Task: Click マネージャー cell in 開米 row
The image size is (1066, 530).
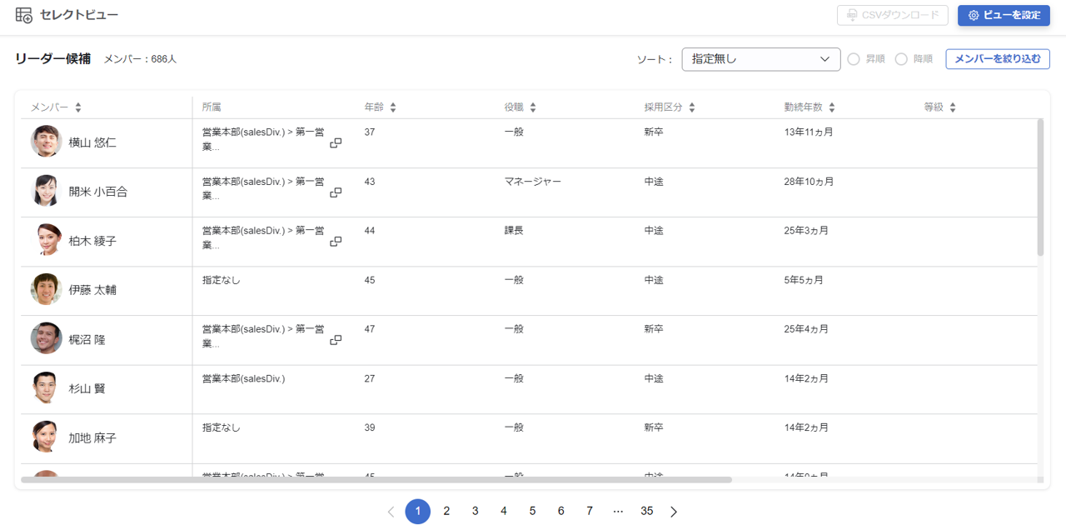Action: point(533,182)
